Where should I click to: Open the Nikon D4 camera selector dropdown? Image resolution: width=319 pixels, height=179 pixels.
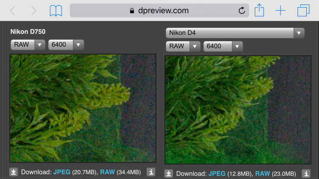[x=235, y=33]
